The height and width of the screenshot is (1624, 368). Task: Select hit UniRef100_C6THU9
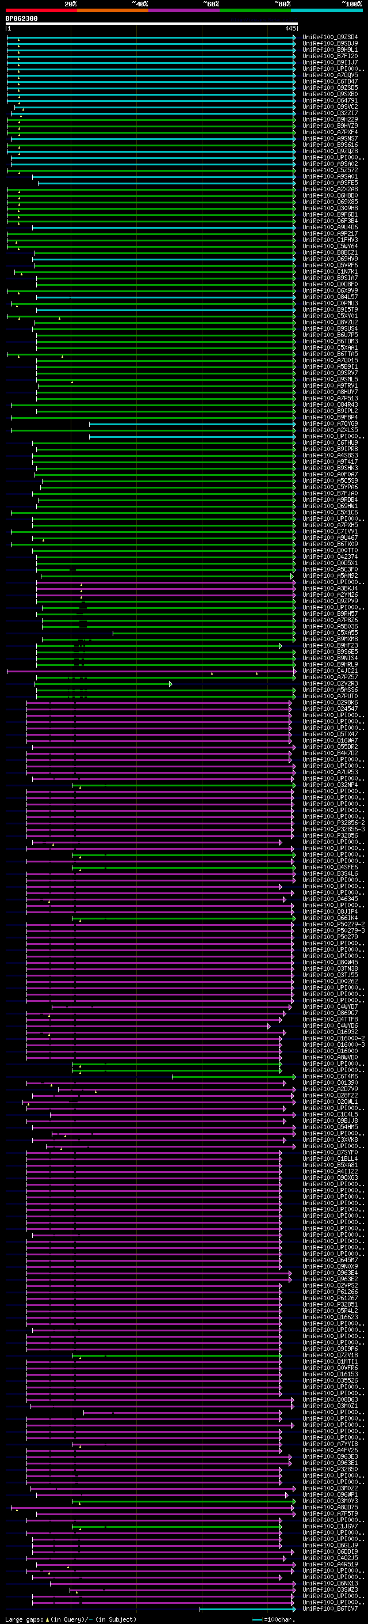click(330, 443)
